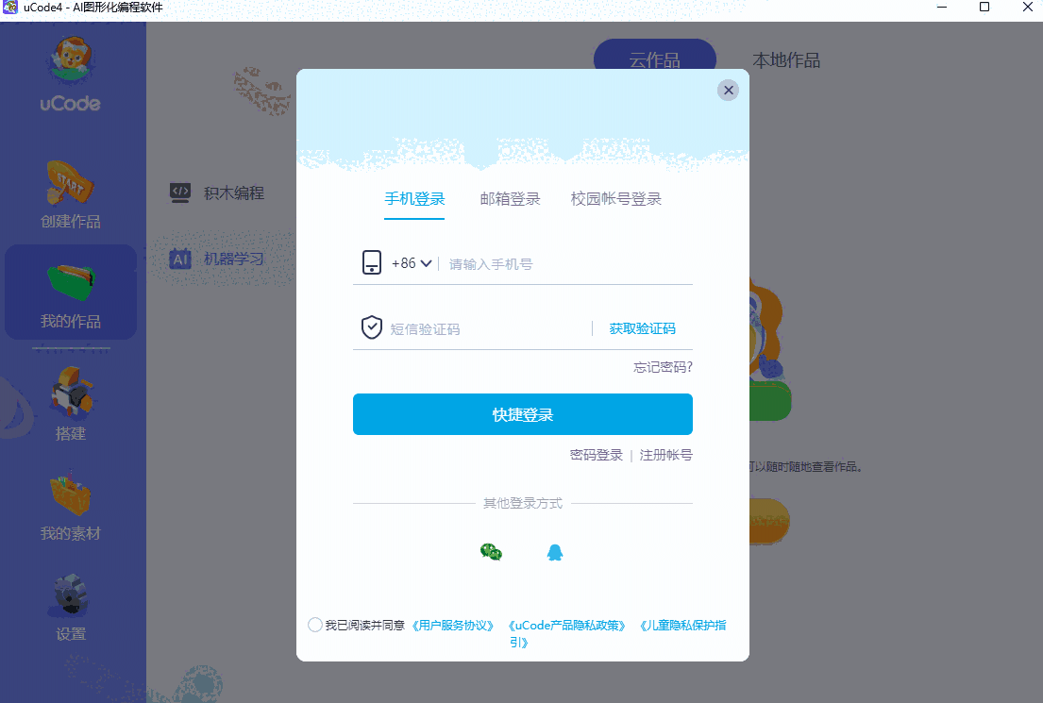The width and height of the screenshot is (1043, 703).
Task: Click the 获取验证码 link
Action: pyautogui.click(x=642, y=328)
